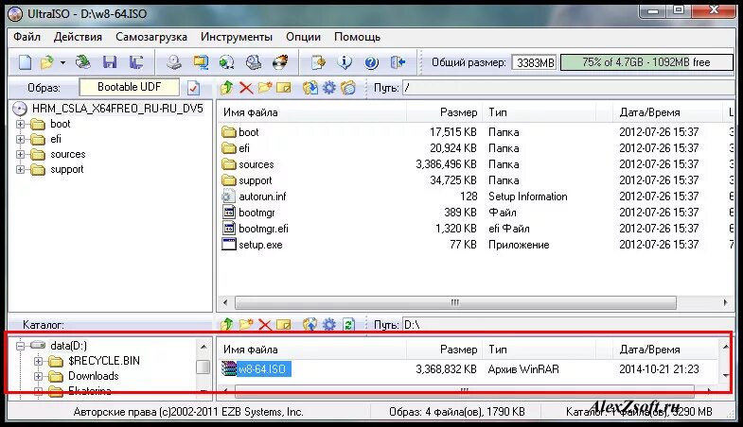The height and width of the screenshot is (427, 743).
Task: Click the Save As multiple-disks icon
Action: pyautogui.click(x=136, y=62)
